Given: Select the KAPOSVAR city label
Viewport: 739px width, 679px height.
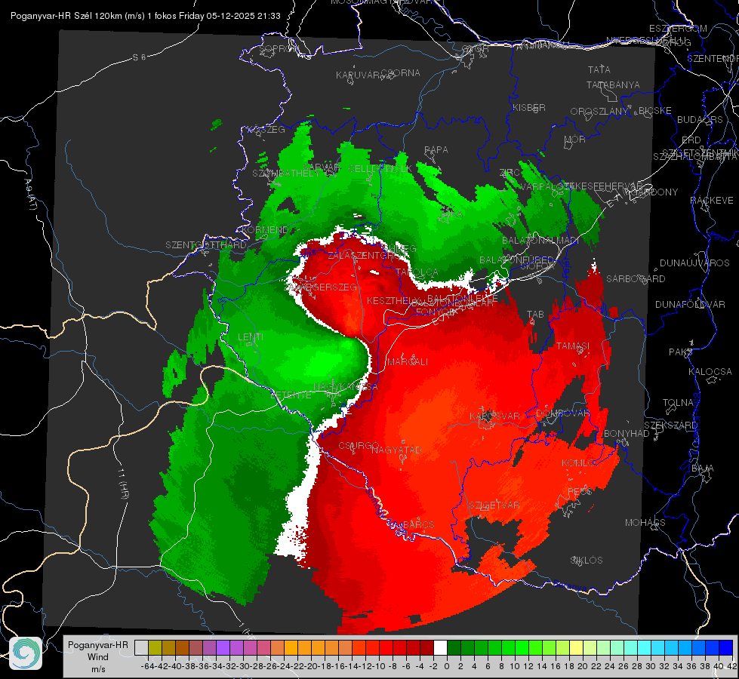Looking at the screenshot, I should 494,416.
